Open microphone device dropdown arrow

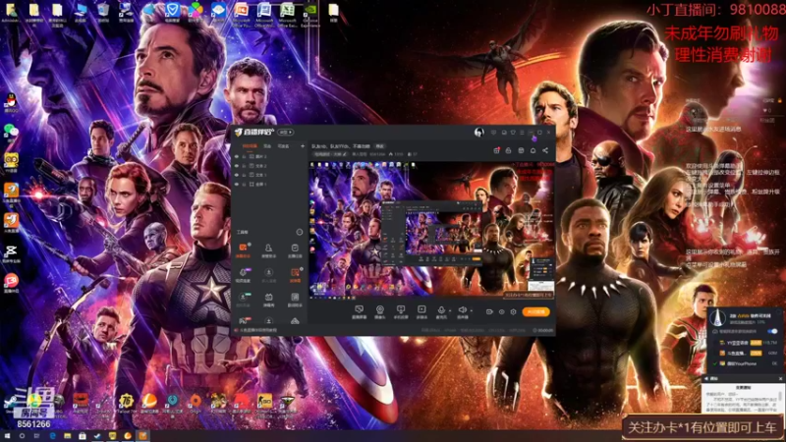(450, 310)
